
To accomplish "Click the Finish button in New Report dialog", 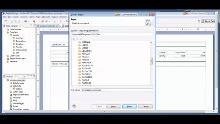I will point(130,106).
